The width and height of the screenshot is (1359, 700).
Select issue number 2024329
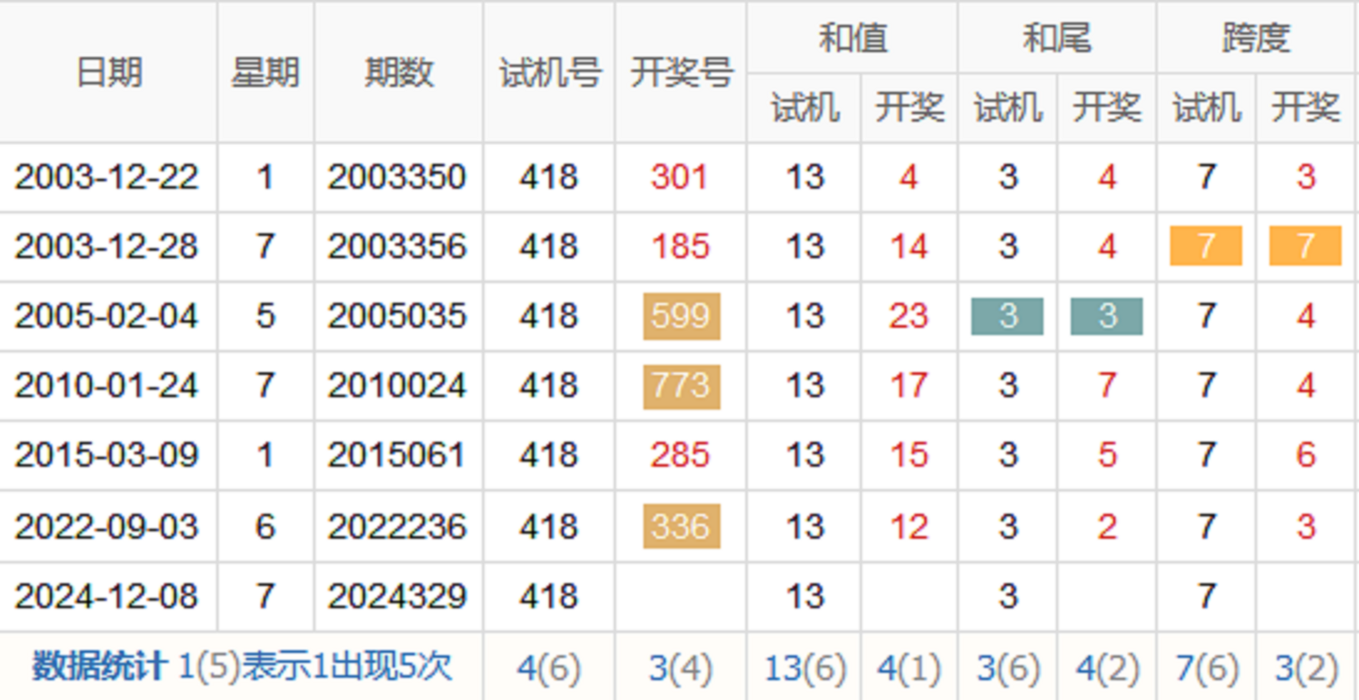(398, 597)
